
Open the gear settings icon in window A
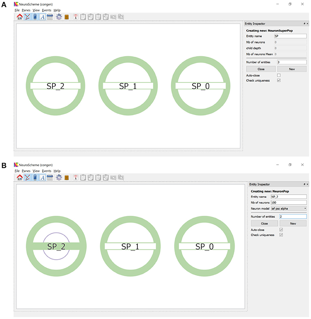pos(59,17)
